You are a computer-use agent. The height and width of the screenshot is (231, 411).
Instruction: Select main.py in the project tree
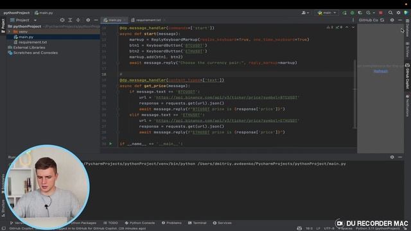26,37
